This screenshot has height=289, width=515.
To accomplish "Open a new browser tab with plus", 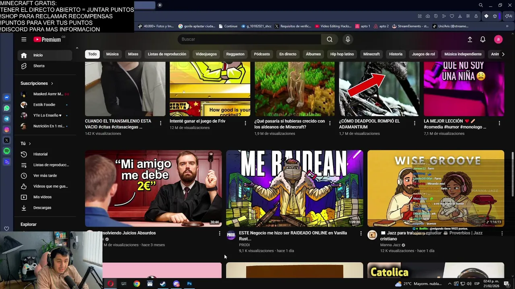I will (x=160, y=5).
